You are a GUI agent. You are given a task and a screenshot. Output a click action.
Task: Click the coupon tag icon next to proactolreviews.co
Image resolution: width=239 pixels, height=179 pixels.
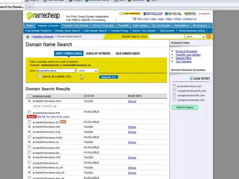[x=63, y=122]
